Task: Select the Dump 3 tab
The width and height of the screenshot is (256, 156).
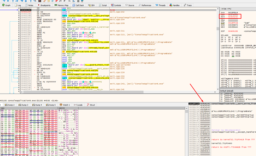Action: coord(23,105)
